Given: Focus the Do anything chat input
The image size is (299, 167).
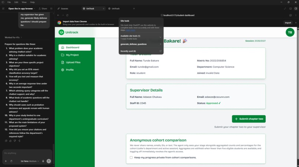Looking at the screenshot, I should pos(27,153).
